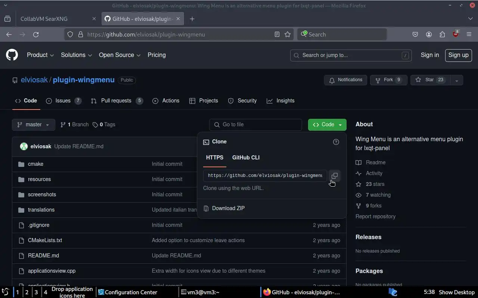Click the Sign up button
This screenshot has height=298, width=478.
(458, 55)
